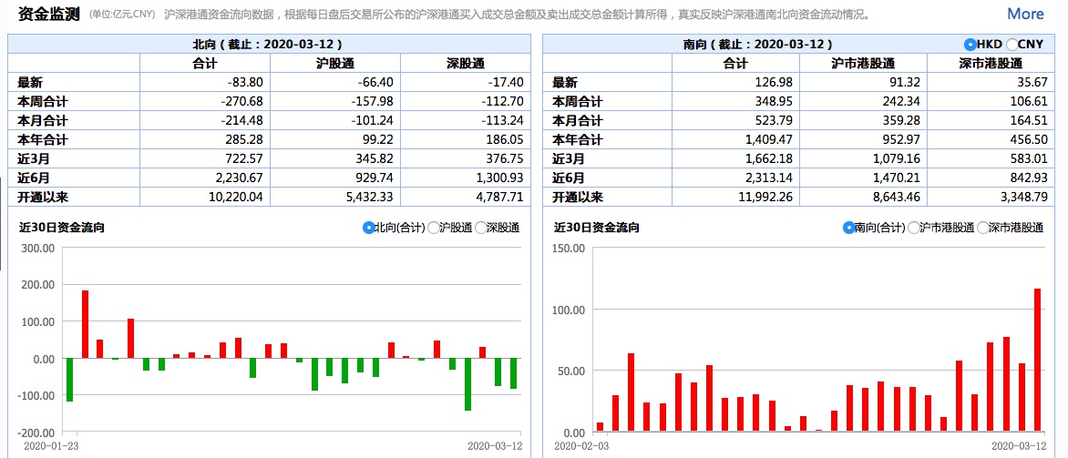Click the value -17.40 in 深股通 column
The width and height of the screenshot is (1068, 458).
click(x=506, y=82)
